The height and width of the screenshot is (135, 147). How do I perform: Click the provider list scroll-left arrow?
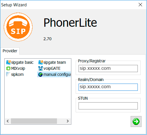[8, 121]
